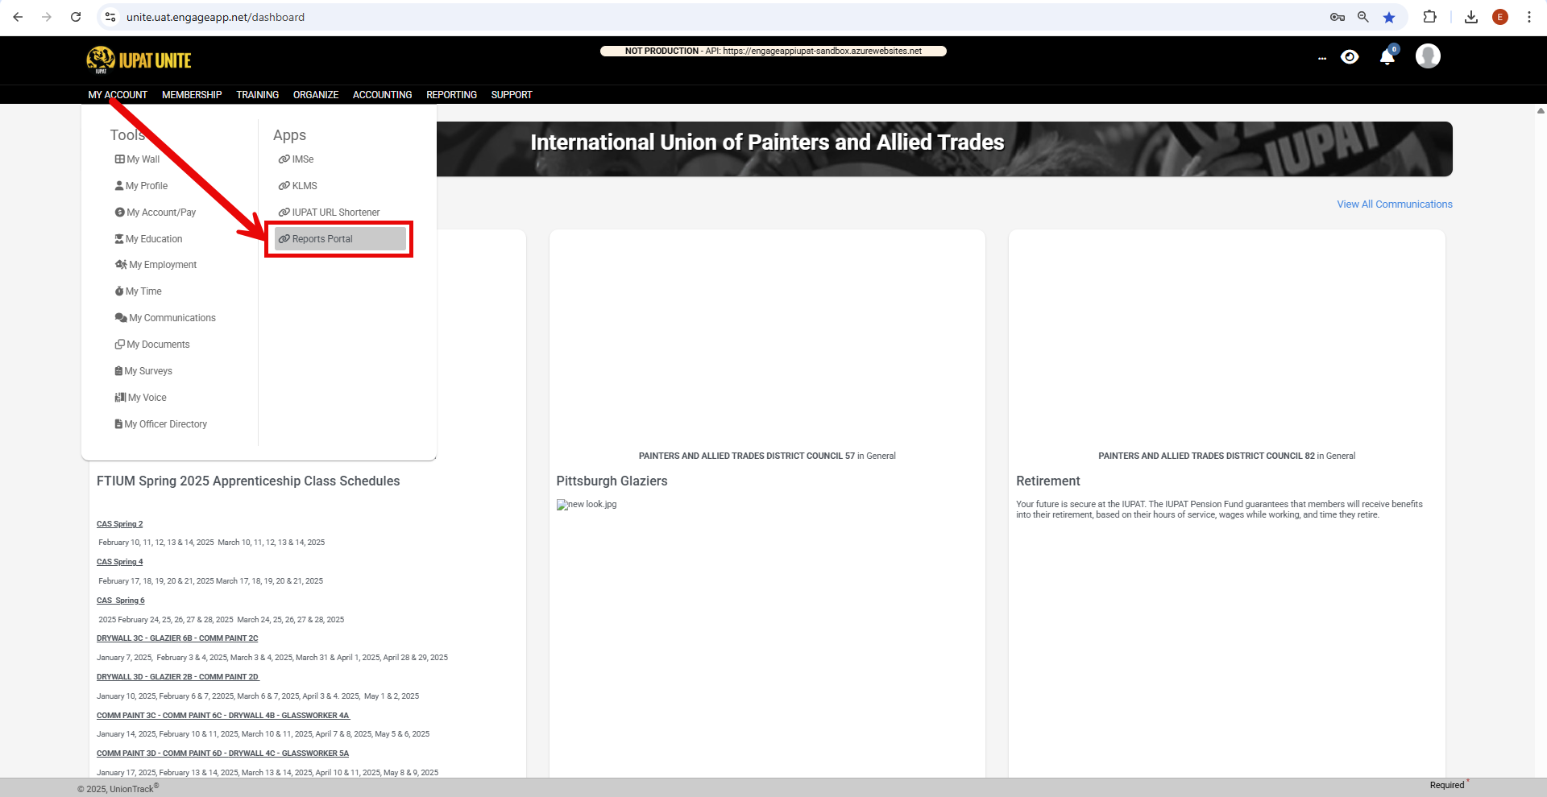Image resolution: width=1547 pixels, height=797 pixels.
Task: Click the page scrollbar up arrow
Action: 1541,111
